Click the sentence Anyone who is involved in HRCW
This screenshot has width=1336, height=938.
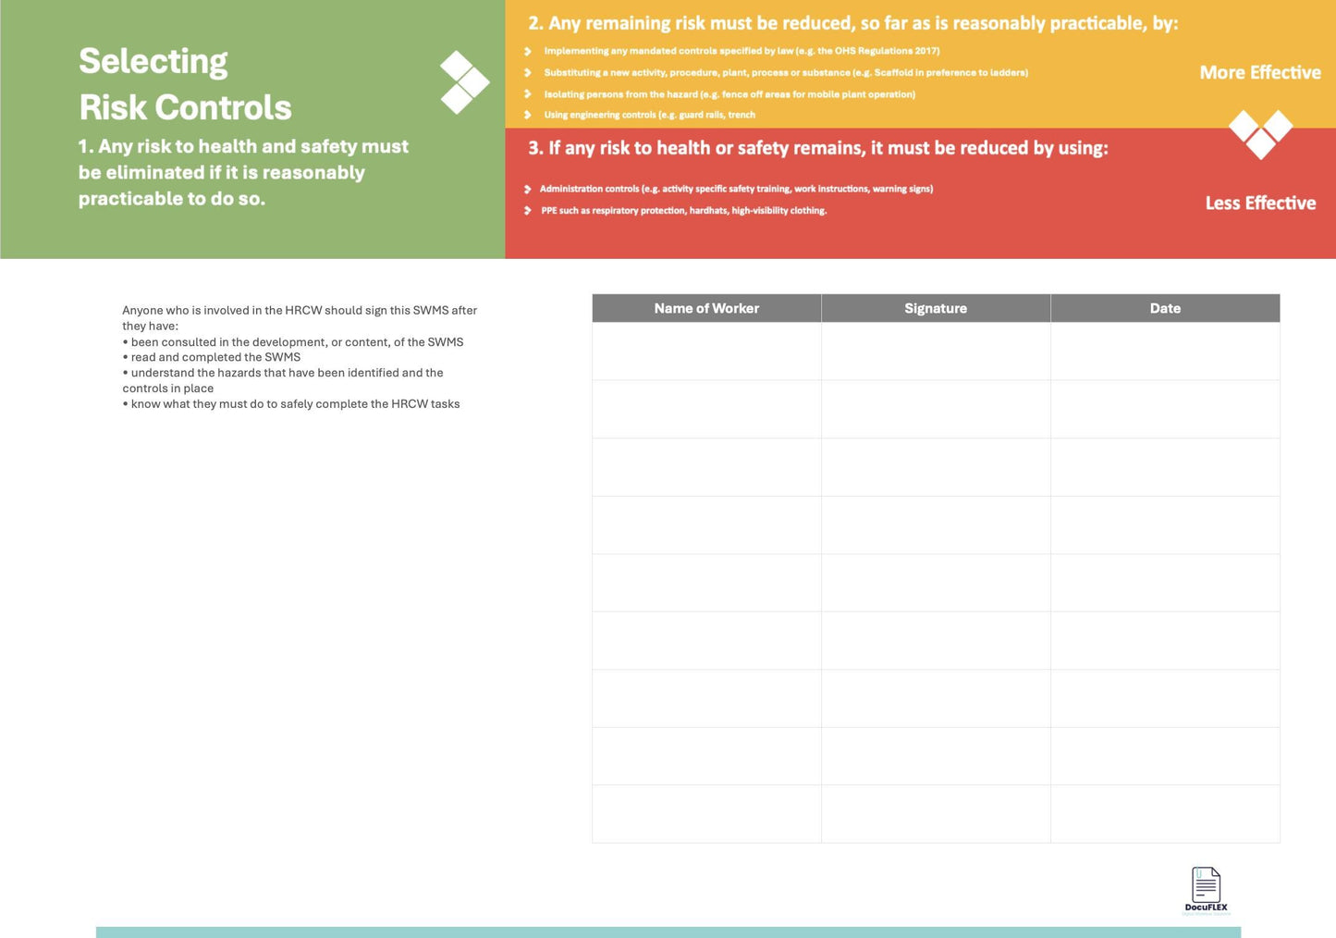pos(300,318)
